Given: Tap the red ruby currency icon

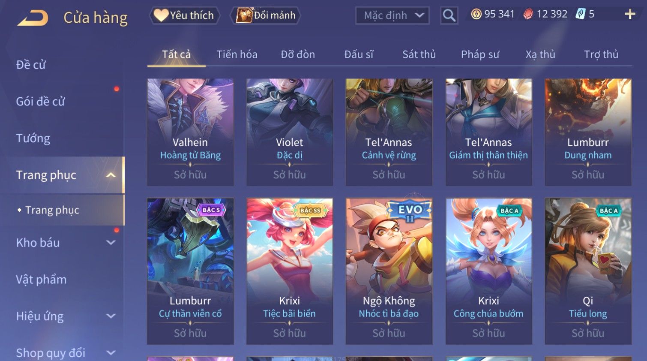Looking at the screenshot, I should pos(528,14).
